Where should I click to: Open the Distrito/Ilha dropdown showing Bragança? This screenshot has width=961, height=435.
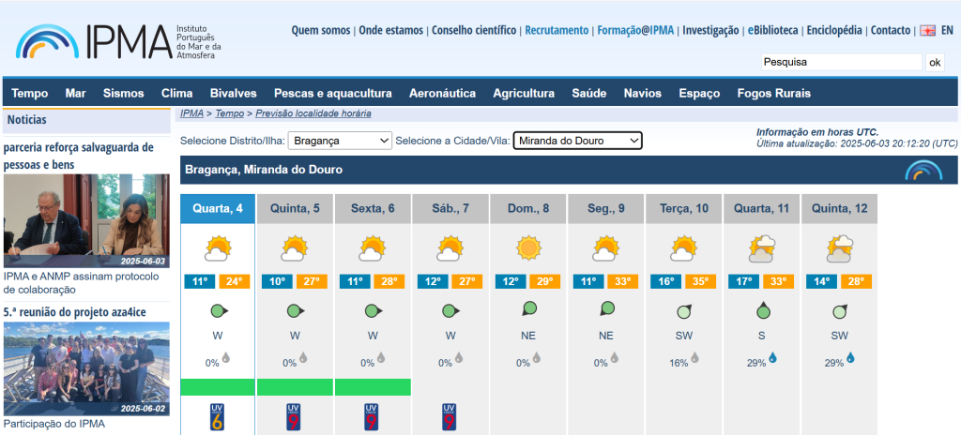(340, 141)
